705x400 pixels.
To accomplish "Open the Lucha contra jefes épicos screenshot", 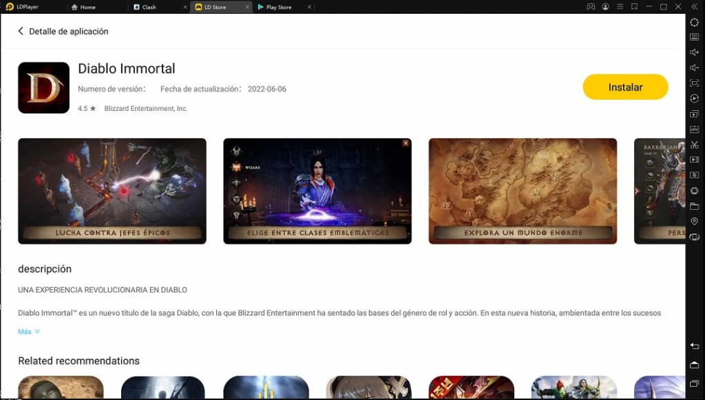I will [112, 191].
